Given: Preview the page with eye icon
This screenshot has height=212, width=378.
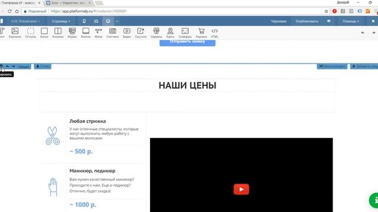Looking at the screenshot, I should (328, 21).
